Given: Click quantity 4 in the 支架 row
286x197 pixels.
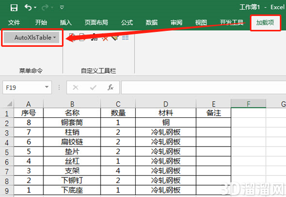Looking at the screenshot, I should [x=118, y=171].
